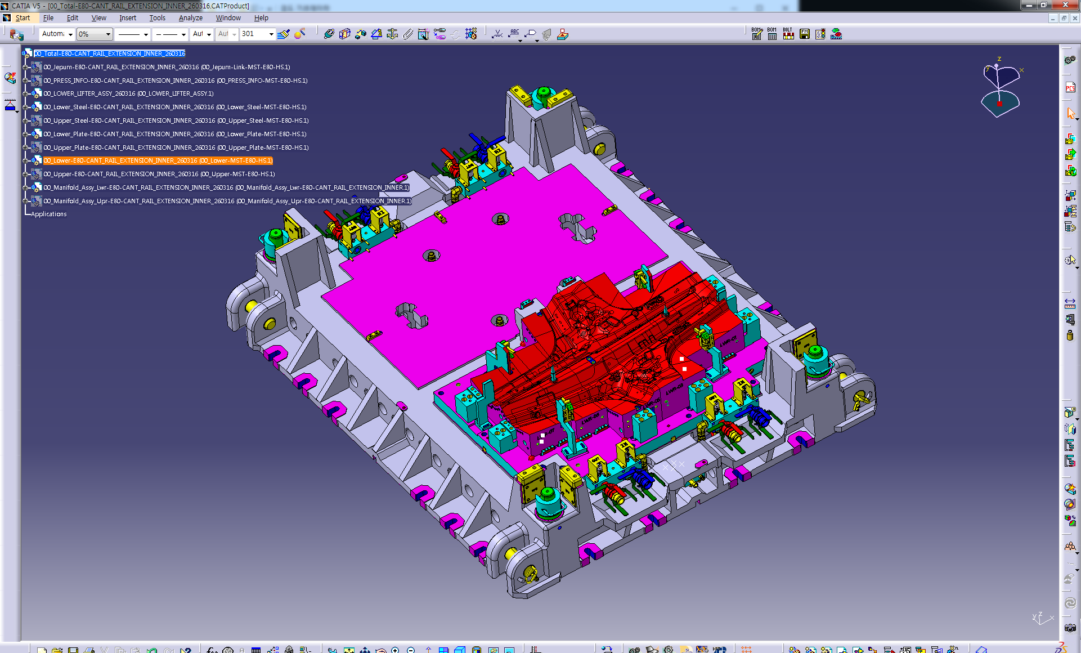Click the green and red layers icon
The width and height of the screenshot is (1081, 653).
[x=836, y=34]
